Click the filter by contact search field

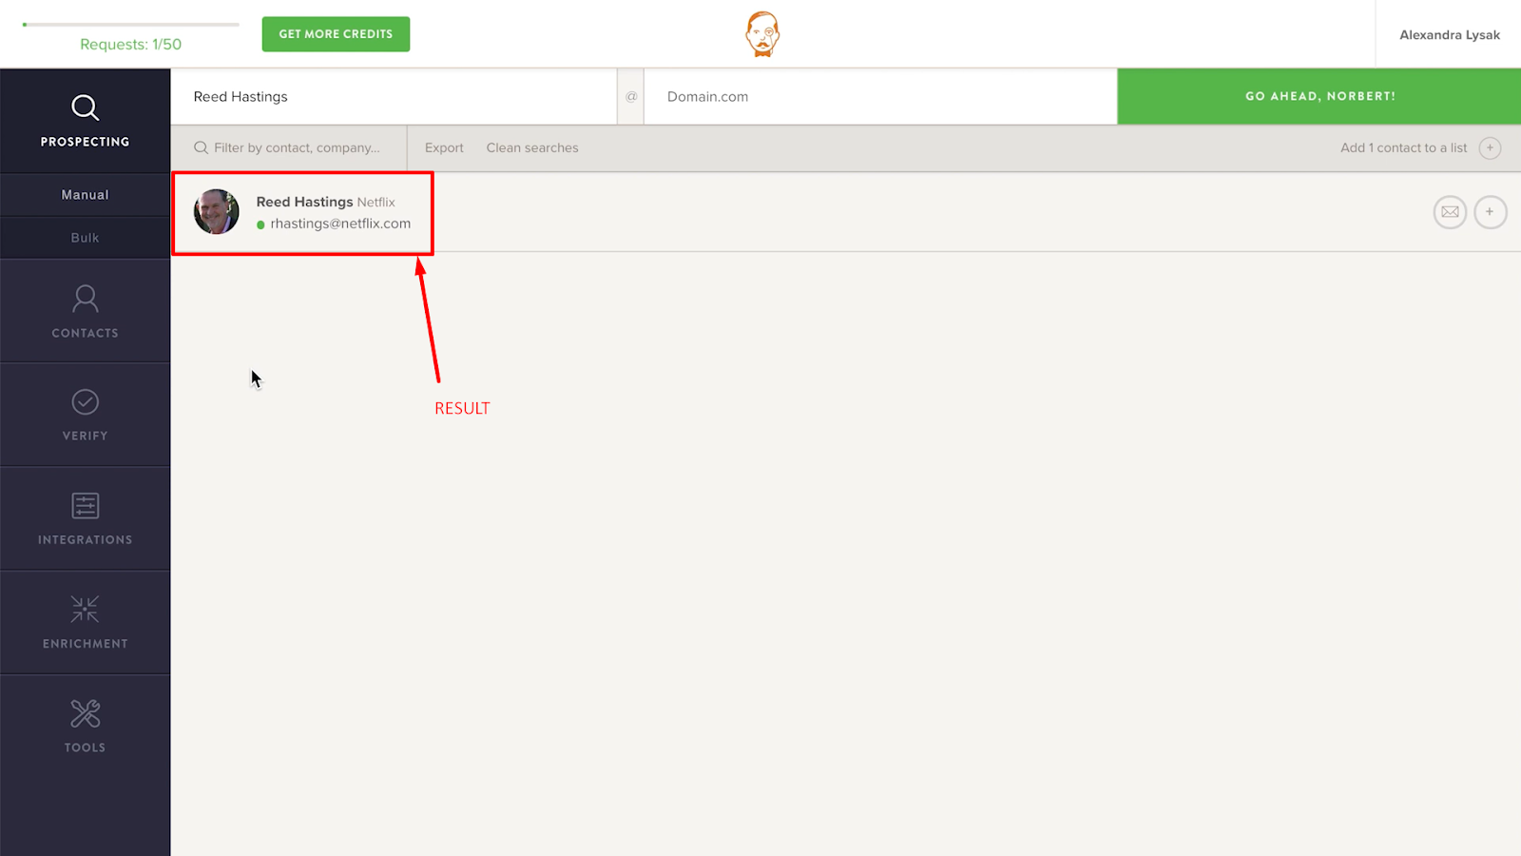(x=289, y=147)
